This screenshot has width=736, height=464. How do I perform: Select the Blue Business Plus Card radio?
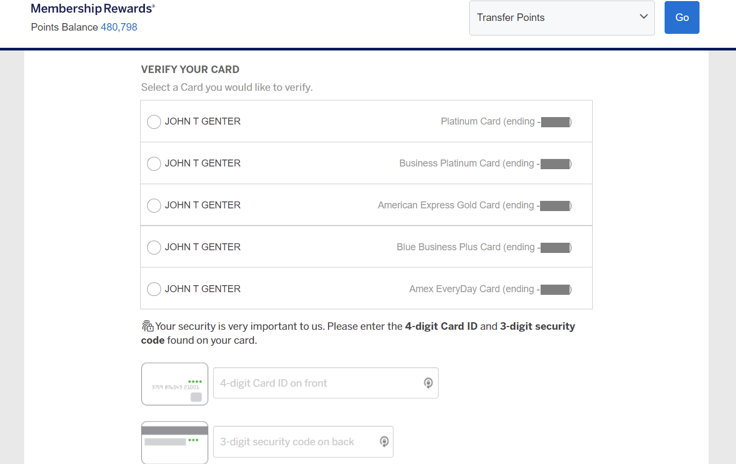click(154, 248)
